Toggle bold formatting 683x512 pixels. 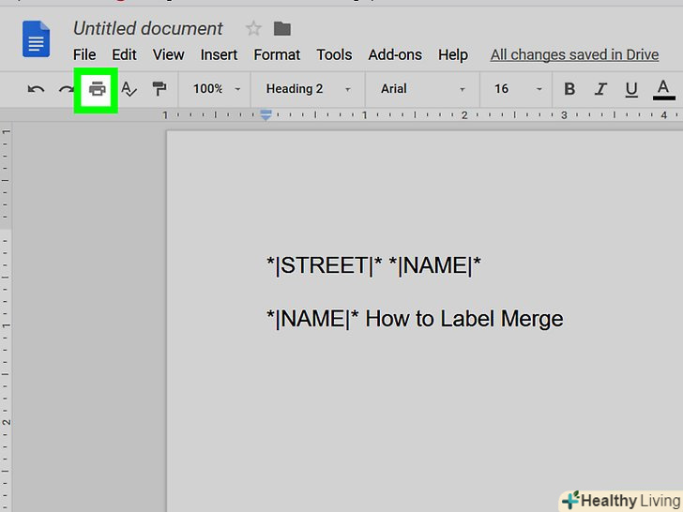pos(569,90)
